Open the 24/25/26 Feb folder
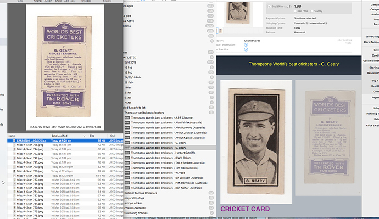This screenshot has width=379, height=219. pyautogui.click(x=132, y=77)
